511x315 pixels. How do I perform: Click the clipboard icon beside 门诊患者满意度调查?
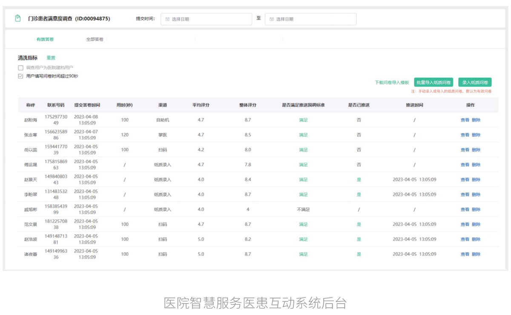(18, 18)
